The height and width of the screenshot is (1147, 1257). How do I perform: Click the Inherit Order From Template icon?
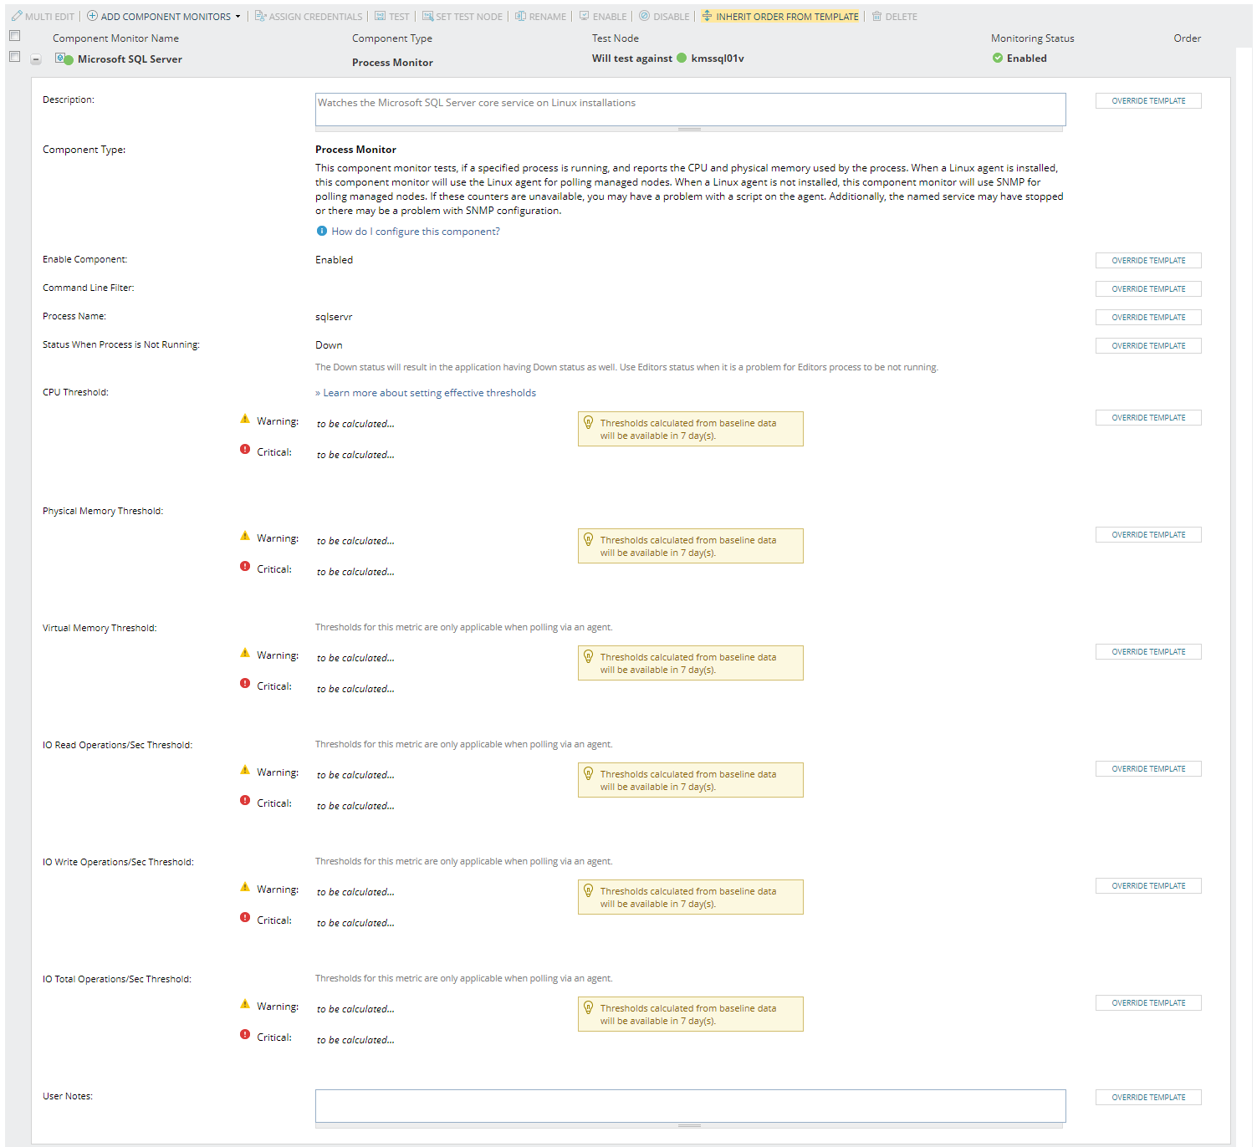707,16
